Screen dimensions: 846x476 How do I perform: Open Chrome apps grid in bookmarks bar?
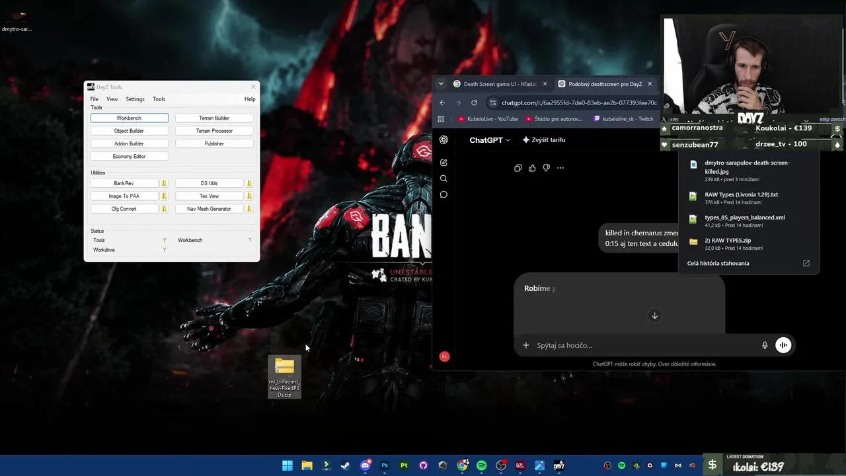[x=441, y=119]
